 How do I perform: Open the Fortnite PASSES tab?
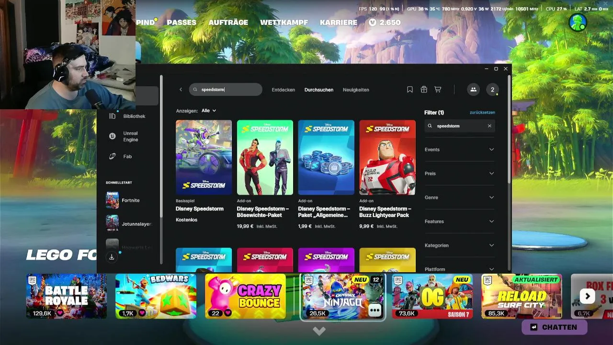[182, 23]
